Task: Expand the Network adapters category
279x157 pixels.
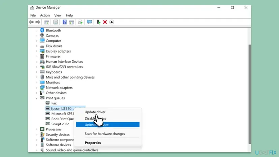Action: [37, 88]
